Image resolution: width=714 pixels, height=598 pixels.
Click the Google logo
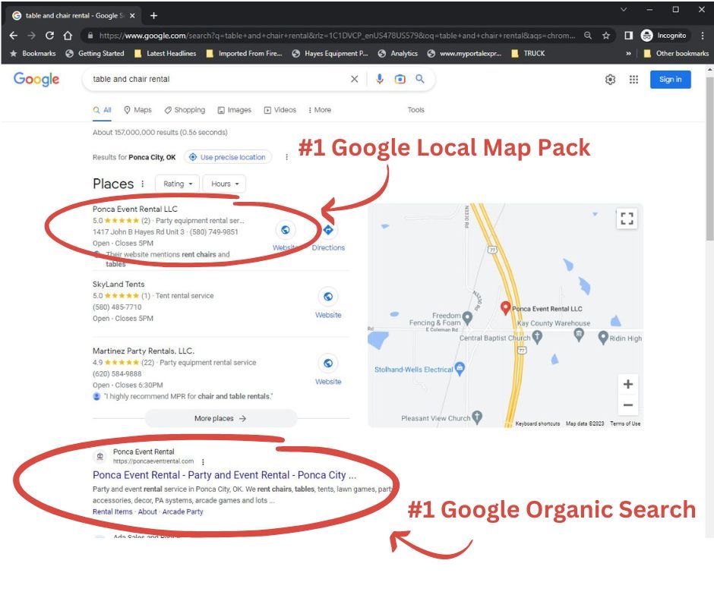(36, 79)
